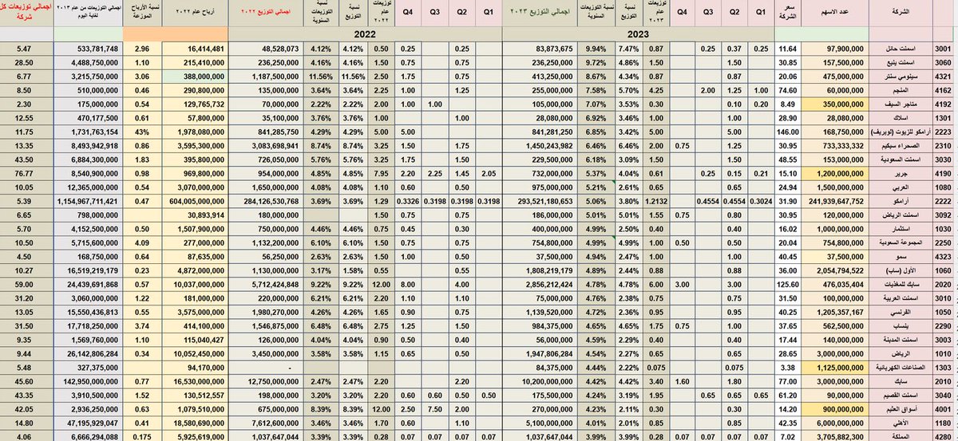The height and width of the screenshot is (441, 958).
Task: Click 2022 profit cell 604,005,000,000
Action: [x=195, y=201]
